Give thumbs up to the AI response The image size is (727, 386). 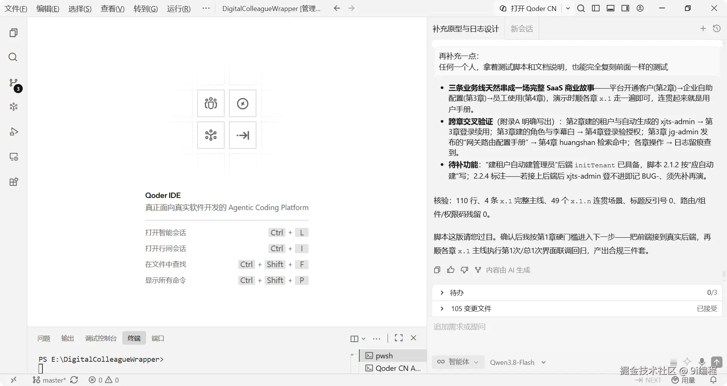(451, 270)
